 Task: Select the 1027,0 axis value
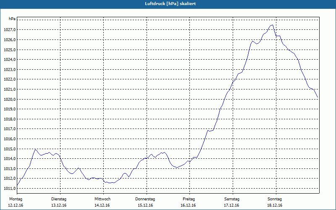pyautogui.click(x=10, y=30)
